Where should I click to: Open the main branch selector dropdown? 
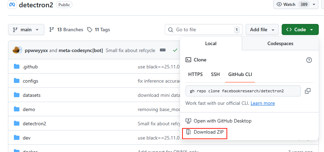[x=26, y=29]
